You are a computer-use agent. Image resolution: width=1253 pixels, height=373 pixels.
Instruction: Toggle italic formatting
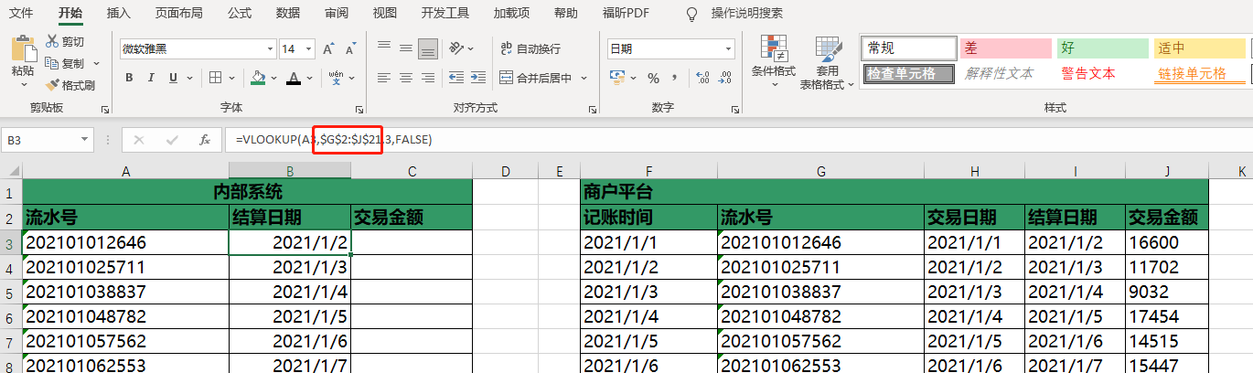click(x=152, y=78)
